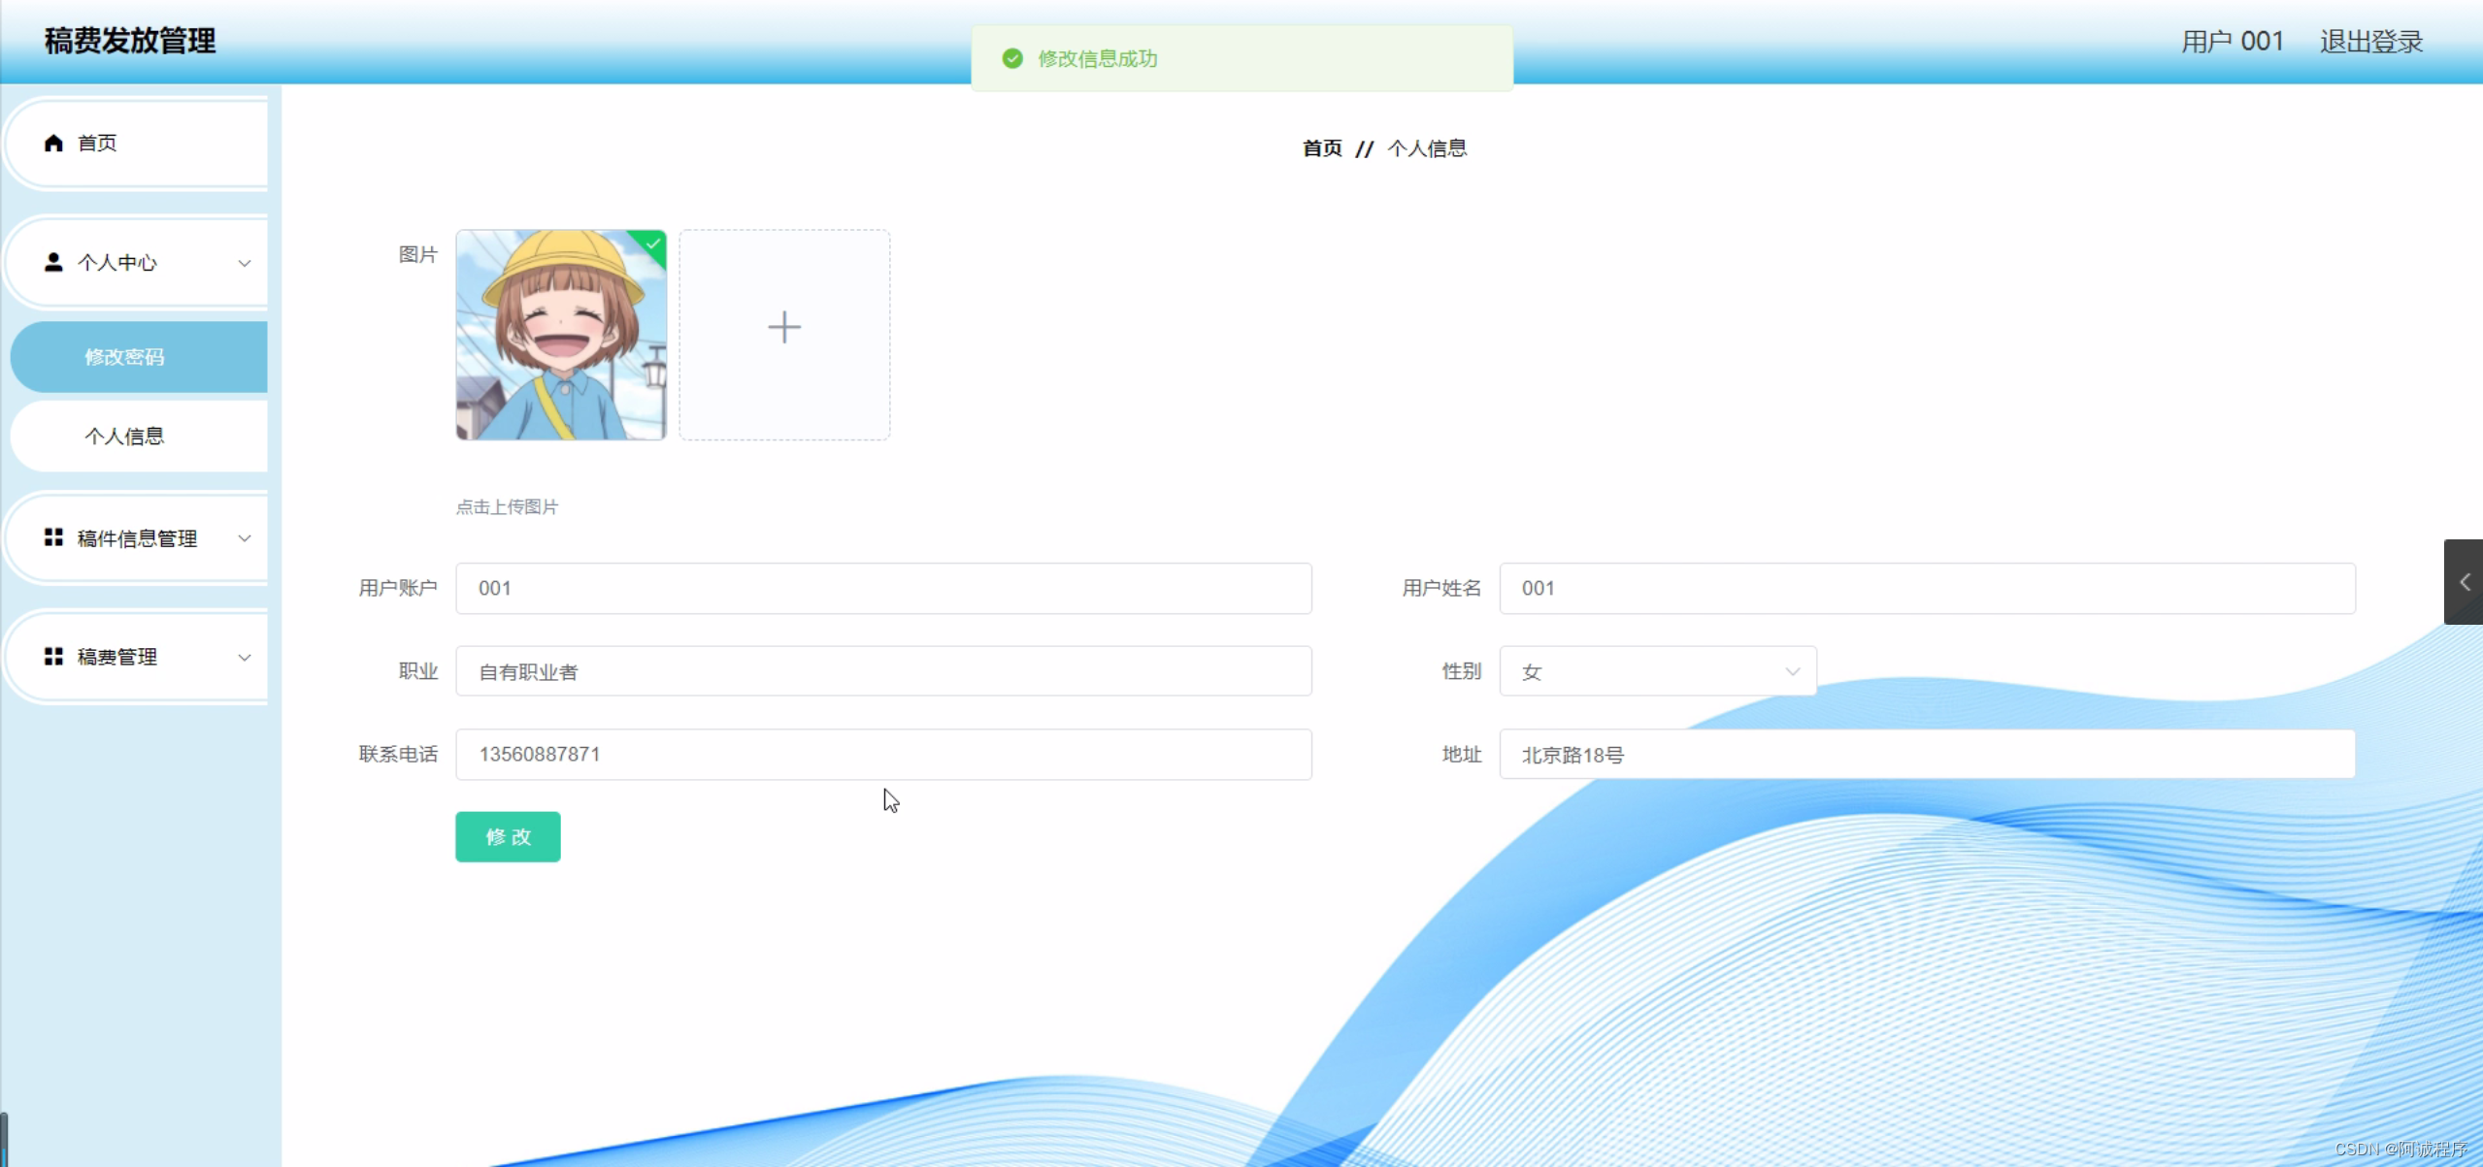Screen dimensions: 2483x1167
Task: Click the grid icon next to 稿费管理
Action: (x=53, y=657)
